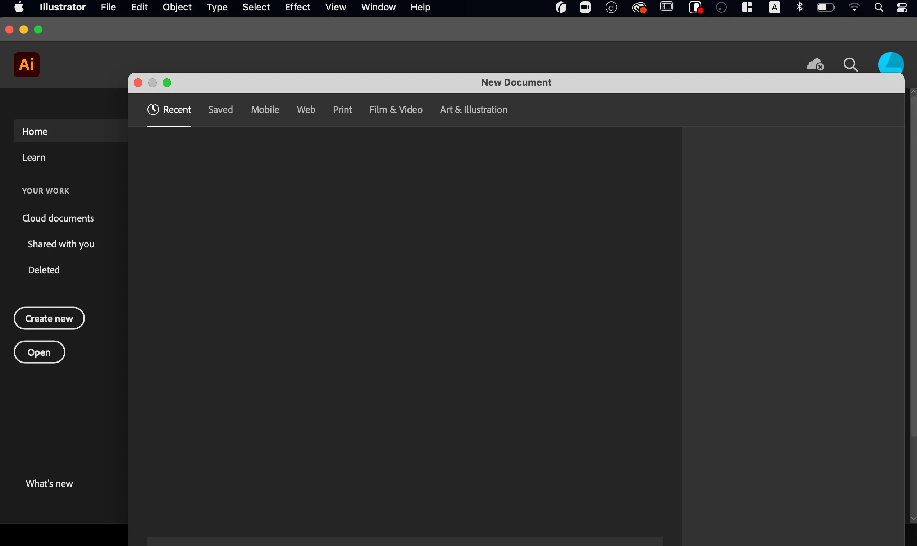Open macOS Spotlight search icon
917x546 pixels.
tap(879, 7)
